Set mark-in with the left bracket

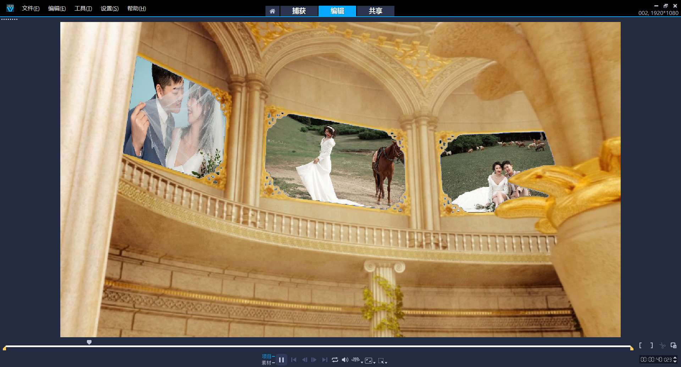coord(641,345)
